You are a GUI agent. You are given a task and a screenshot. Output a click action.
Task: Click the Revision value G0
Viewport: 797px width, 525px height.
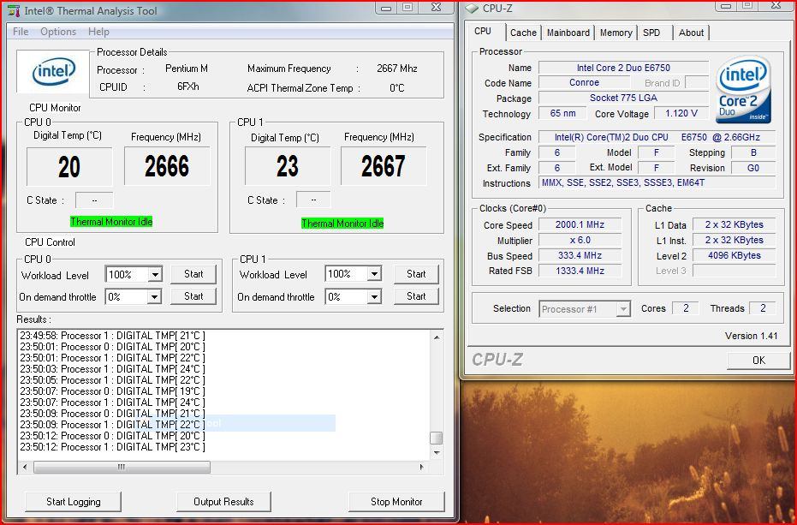click(753, 168)
